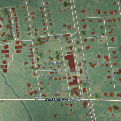The height and width of the screenshot is (121, 121).
Task: Click the Taylor St label at top
Action: click(x=44, y=5)
